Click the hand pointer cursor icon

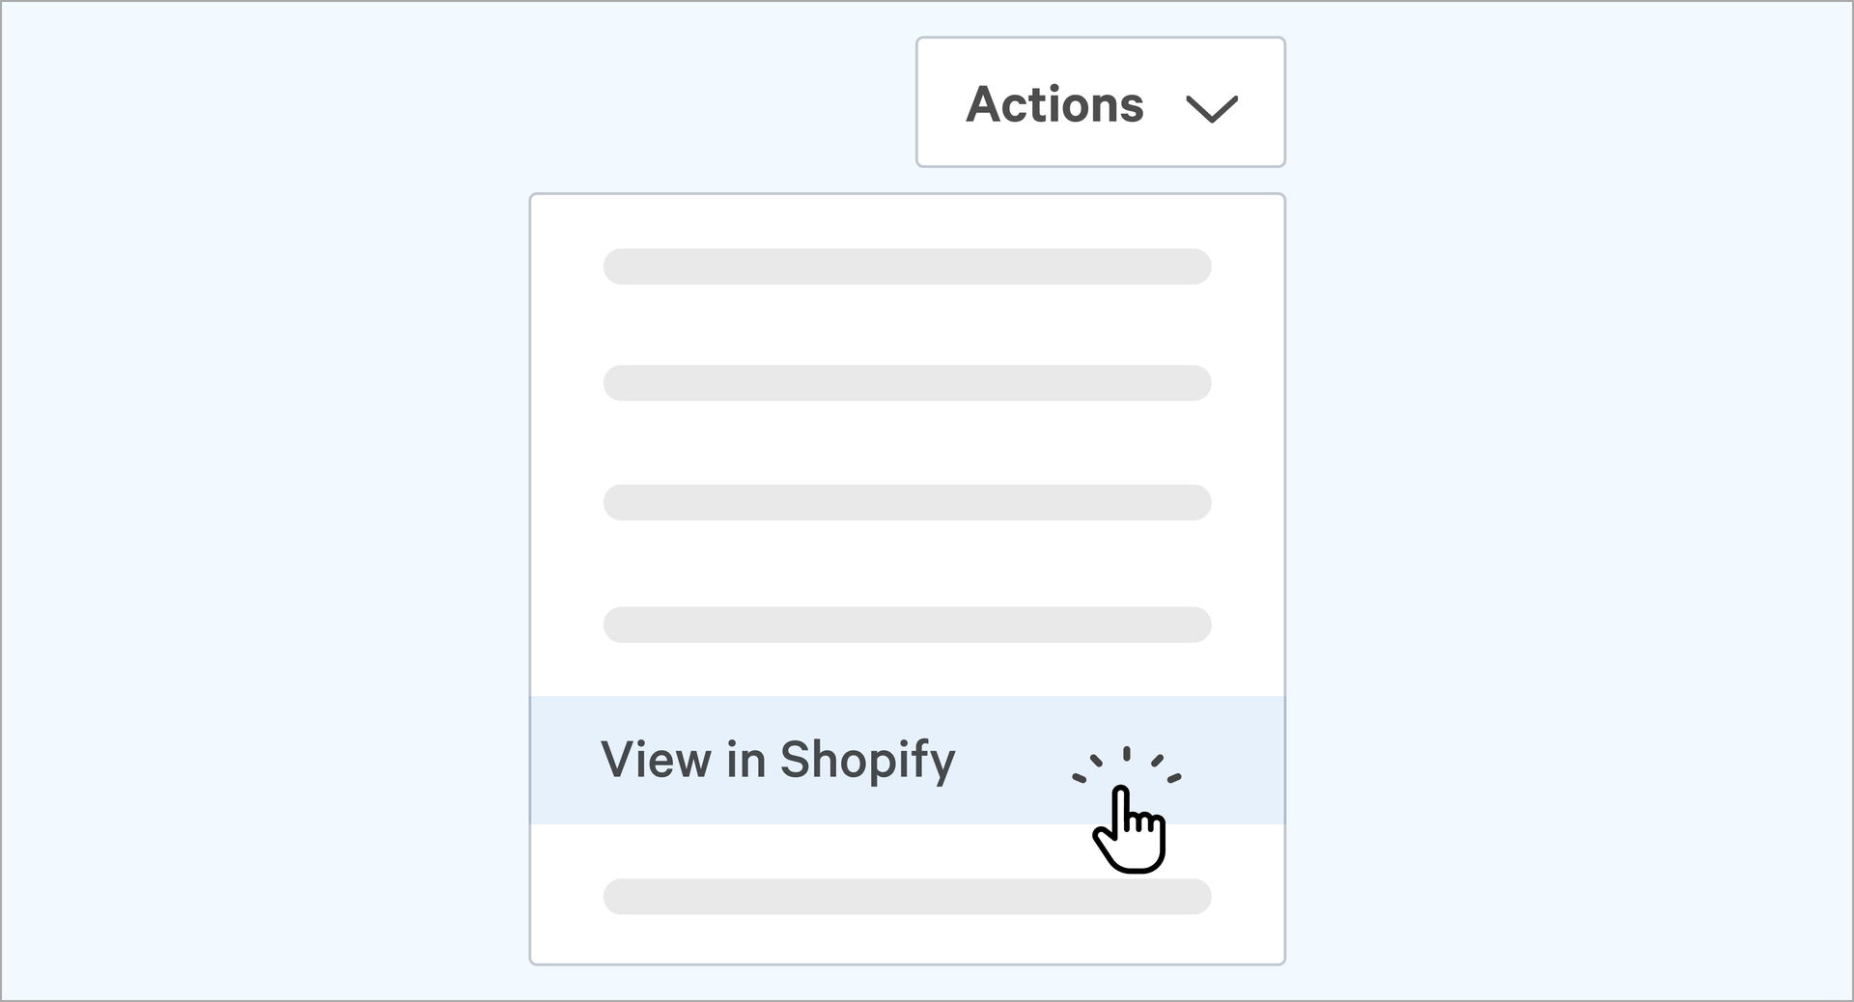1131,831
